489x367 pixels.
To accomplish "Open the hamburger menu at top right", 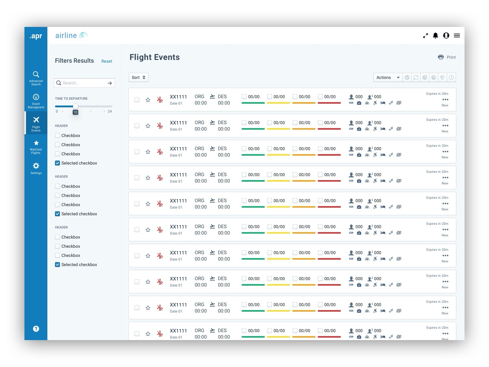I will [x=457, y=36].
